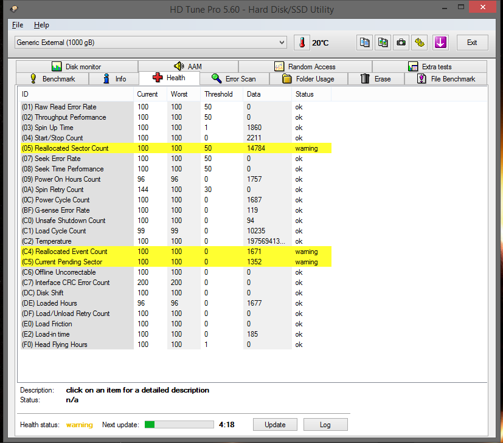Select the Seek Time Performance row
This screenshot has width=503, height=443.
(x=176, y=169)
